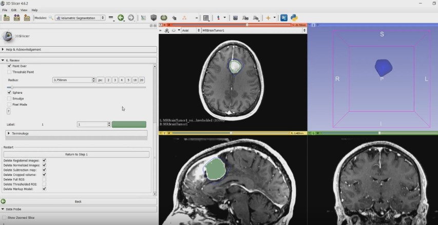Image resolution: width=438 pixels, height=225 pixels.
Task: Click the Load Data toolbar icon
Action: pyautogui.click(x=7, y=18)
